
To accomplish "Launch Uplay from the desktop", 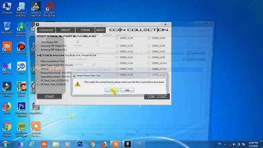I will 21,68.
